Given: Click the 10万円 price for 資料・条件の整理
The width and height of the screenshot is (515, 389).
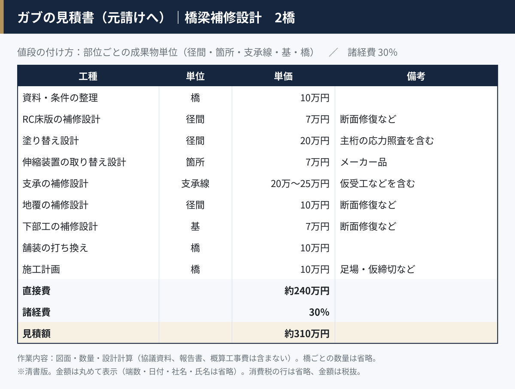Looking at the screenshot, I should (315, 98).
